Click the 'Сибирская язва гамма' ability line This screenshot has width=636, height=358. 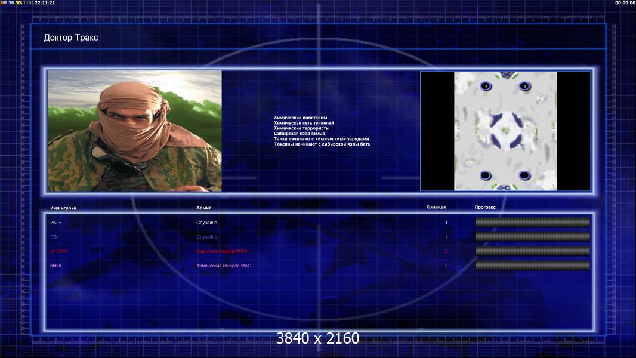tap(300, 134)
